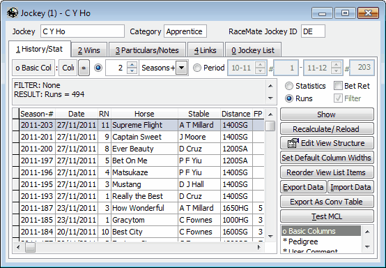Image resolution: width=386 pixels, height=268 pixels.
Task: Select the Ever Beauty cell
Action: [x=144, y=149]
